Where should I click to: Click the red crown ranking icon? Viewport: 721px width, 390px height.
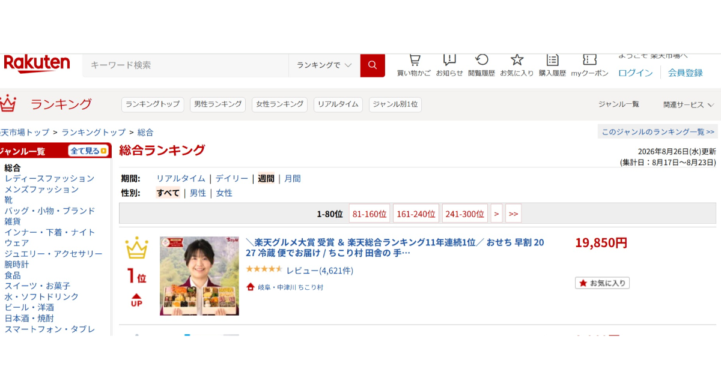coord(7,103)
